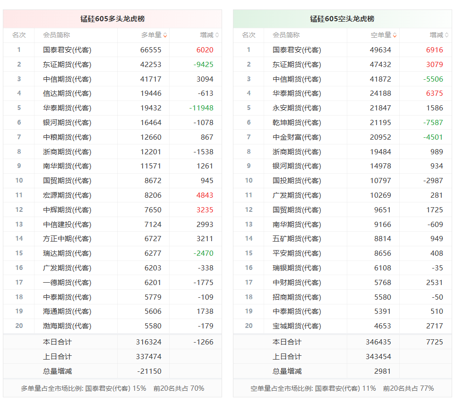The height and width of the screenshot is (403, 455).
Task: Select 中信建投(代客) row
Action: click(x=112, y=225)
